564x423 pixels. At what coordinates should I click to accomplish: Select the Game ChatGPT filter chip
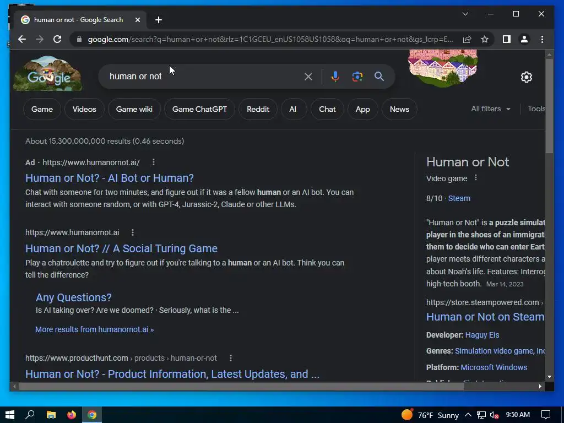click(199, 109)
